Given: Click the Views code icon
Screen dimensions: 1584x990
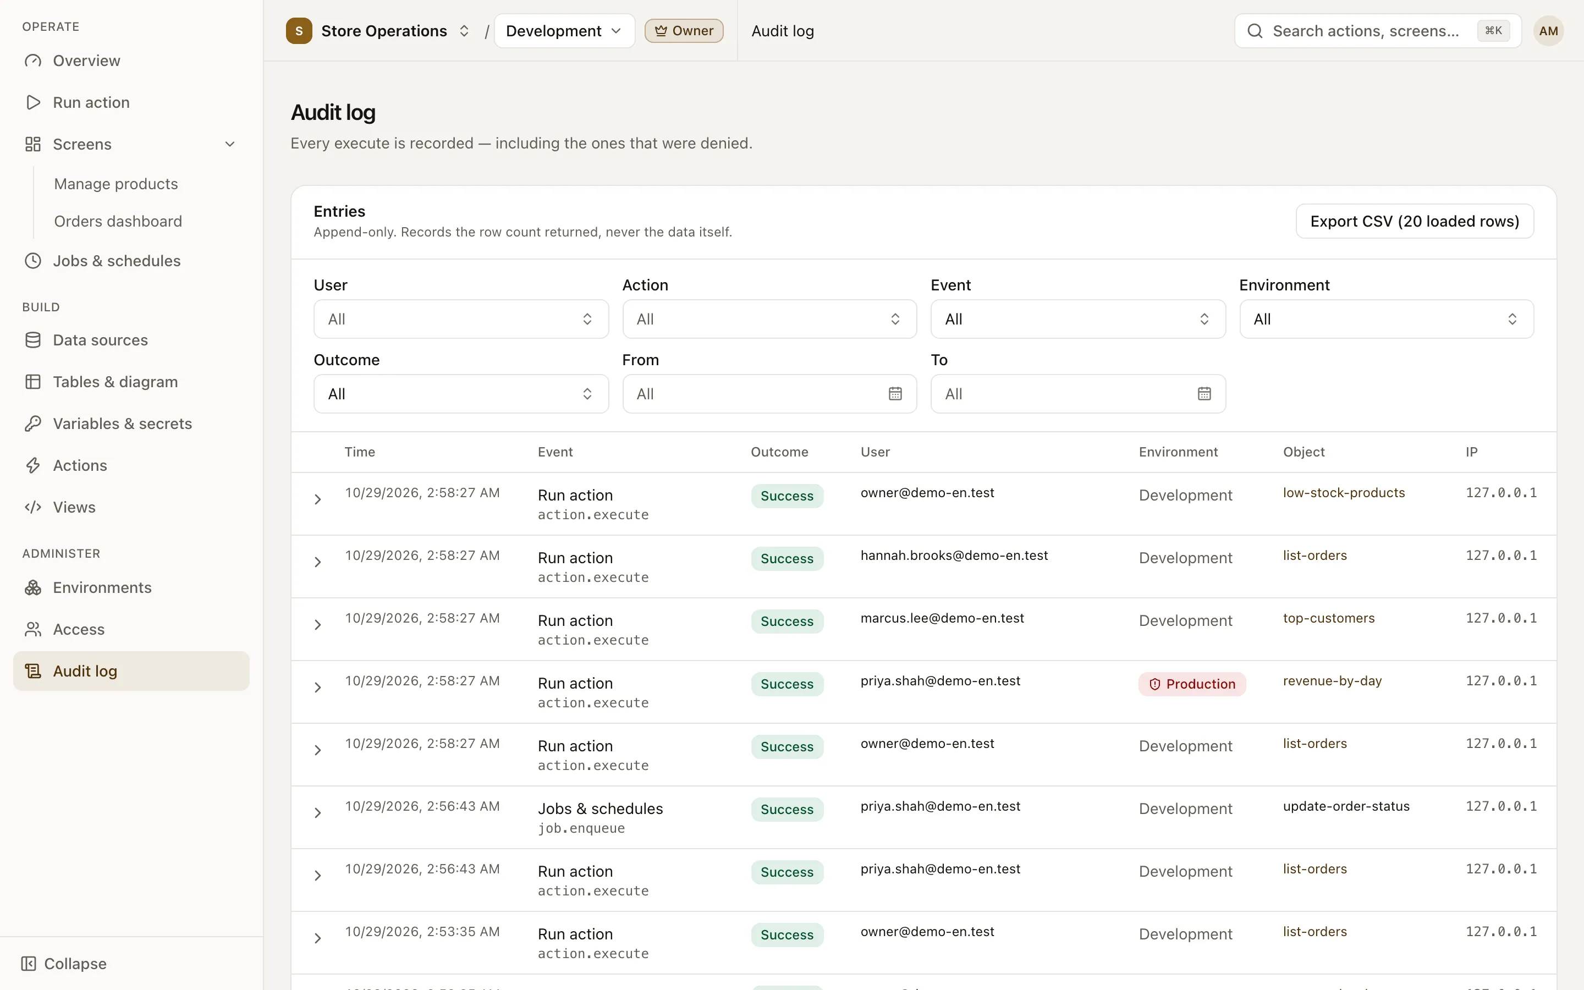Looking at the screenshot, I should 33,508.
